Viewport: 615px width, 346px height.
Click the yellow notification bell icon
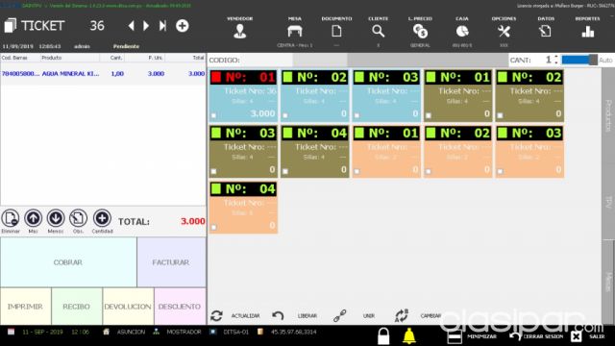tap(408, 335)
